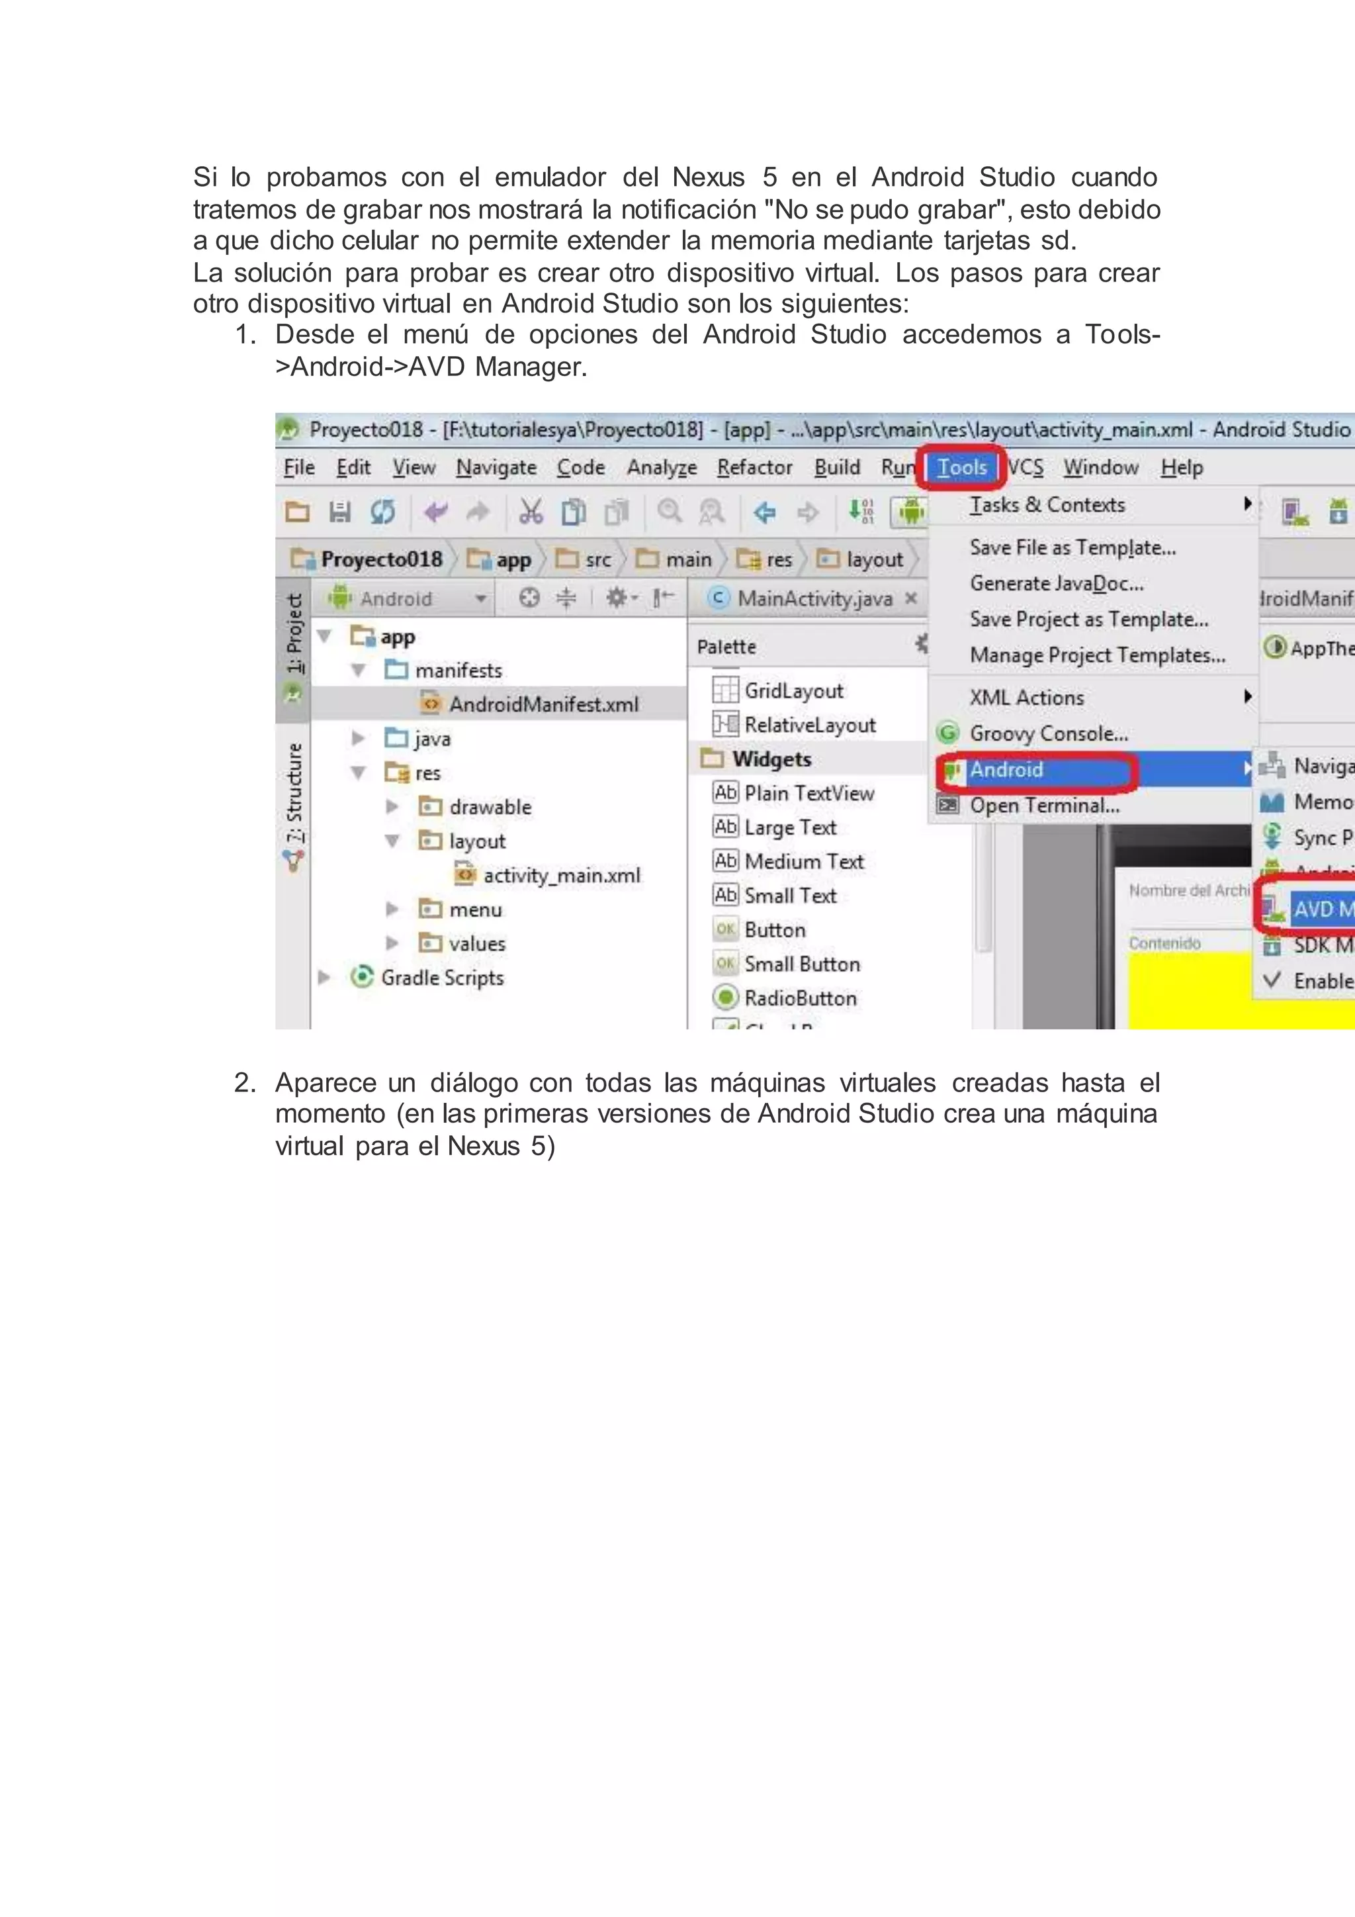Close the MainActivity.java tab
The image size is (1355, 1917).
(911, 598)
